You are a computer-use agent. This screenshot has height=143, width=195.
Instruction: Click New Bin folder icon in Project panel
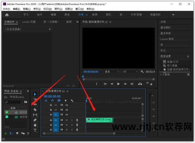26,102
